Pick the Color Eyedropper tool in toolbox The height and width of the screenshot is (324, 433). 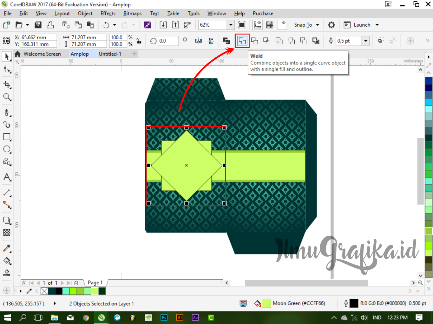coord(7,248)
